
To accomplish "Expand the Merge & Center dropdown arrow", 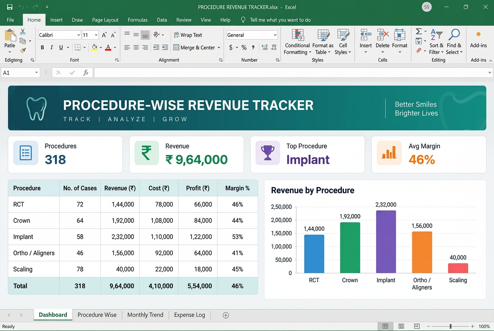I will click(x=219, y=48).
